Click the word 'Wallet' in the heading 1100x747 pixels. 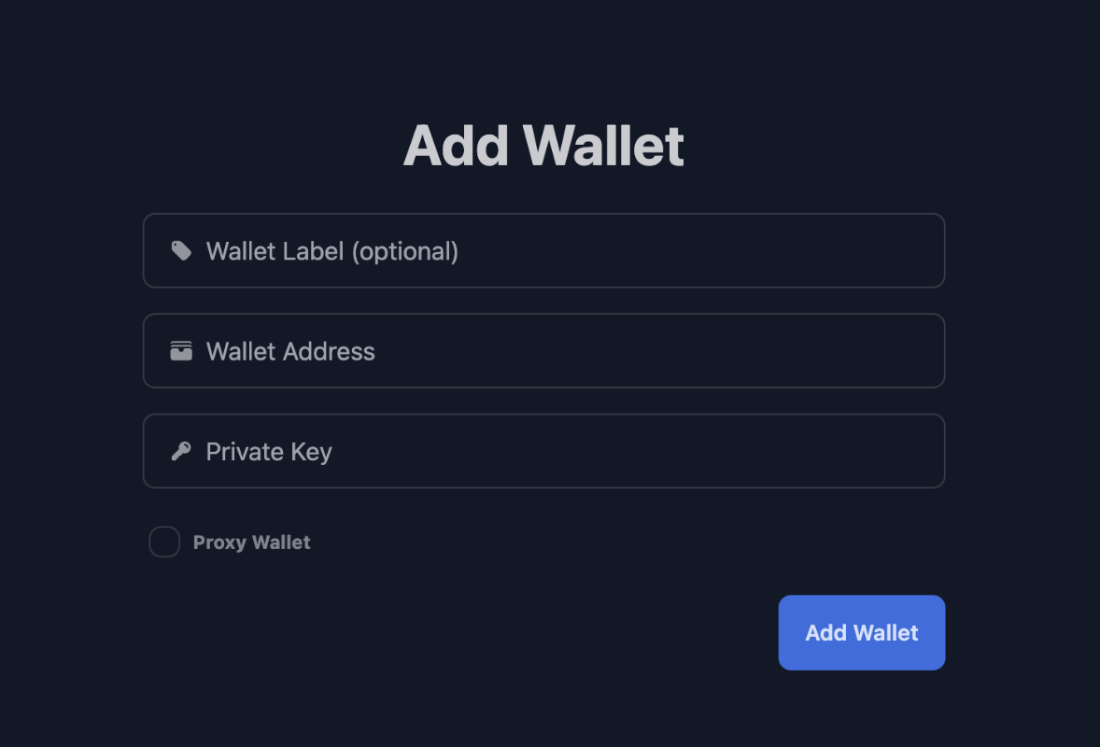click(x=603, y=146)
